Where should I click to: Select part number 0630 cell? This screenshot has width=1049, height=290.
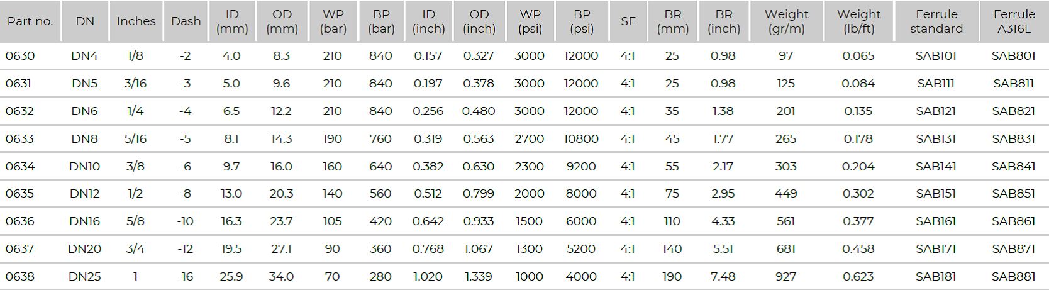pyautogui.click(x=20, y=56)
